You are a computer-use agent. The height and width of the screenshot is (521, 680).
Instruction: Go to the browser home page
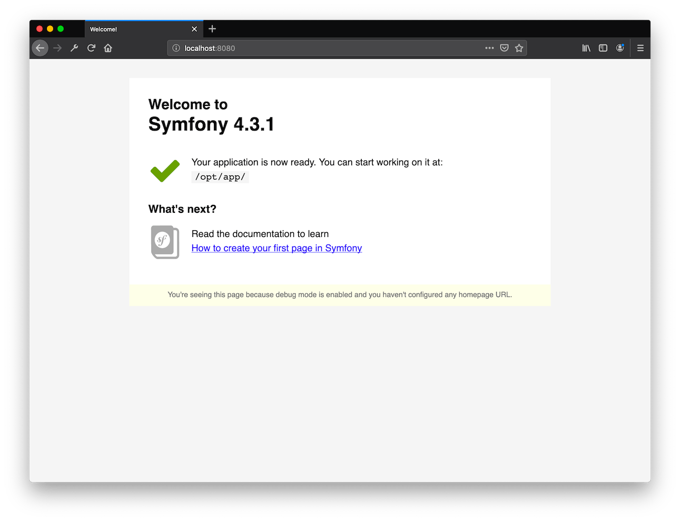click(x=108, y=48)
